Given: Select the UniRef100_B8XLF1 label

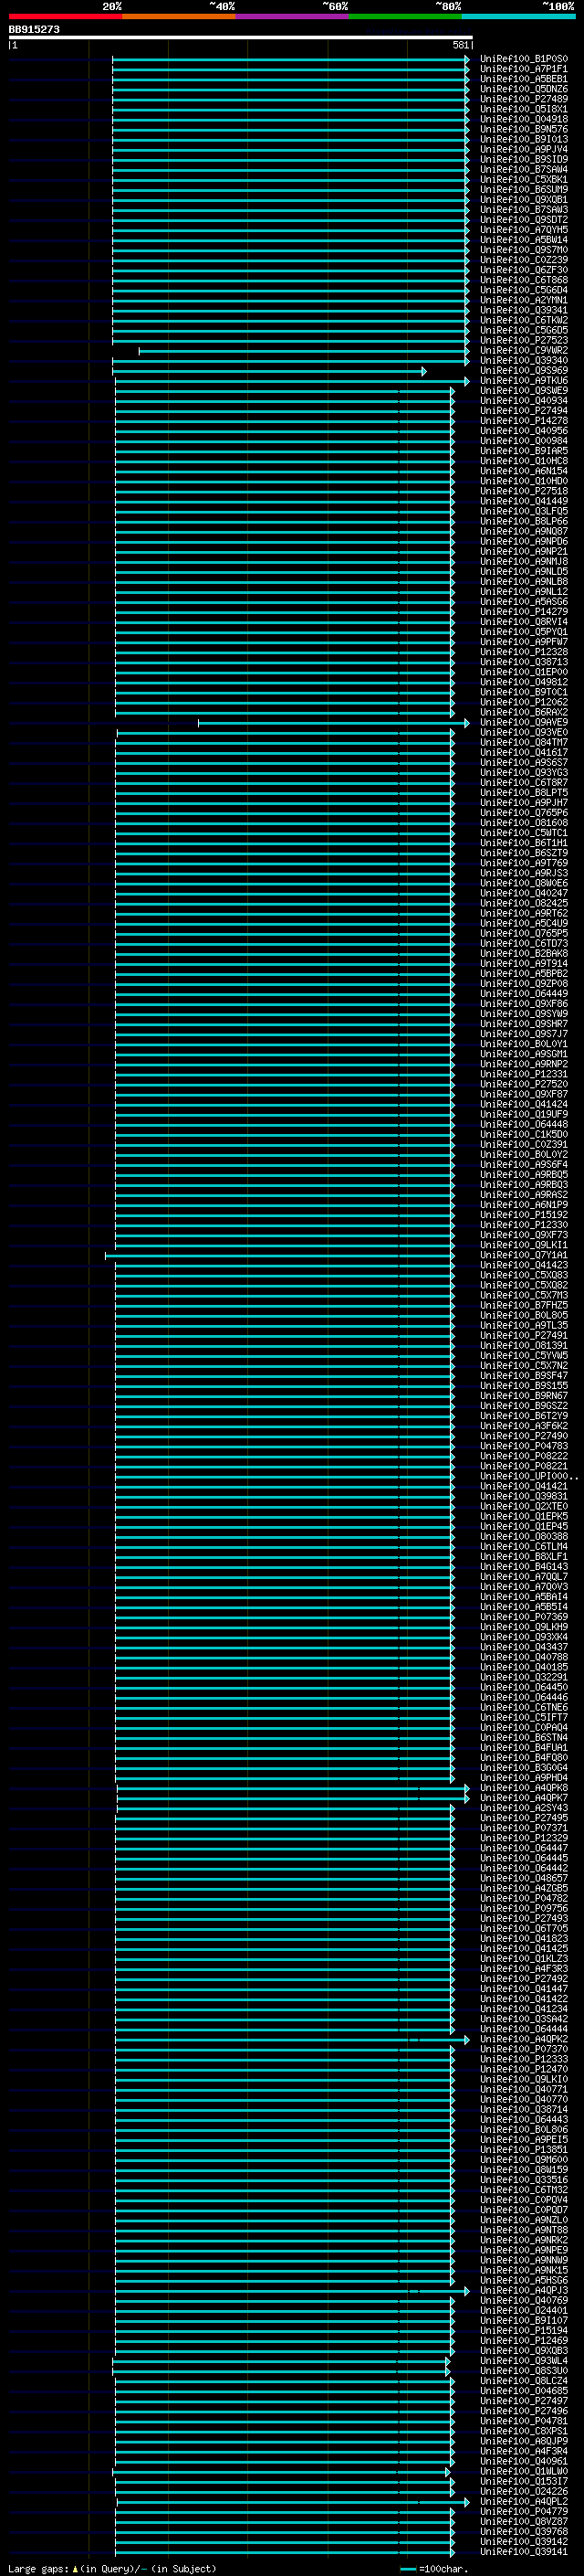Looking at the screenshot, I should point(524,1556).
